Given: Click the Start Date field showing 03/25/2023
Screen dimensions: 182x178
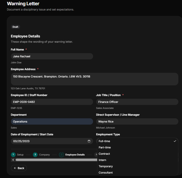Looking at the screenshot, I should tap(52, 141).
